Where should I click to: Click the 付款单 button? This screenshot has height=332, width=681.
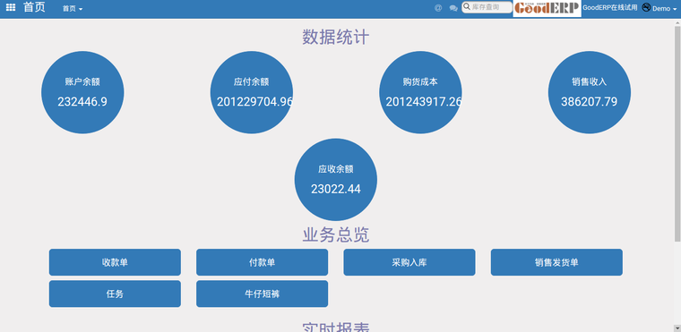click(262, 262)
